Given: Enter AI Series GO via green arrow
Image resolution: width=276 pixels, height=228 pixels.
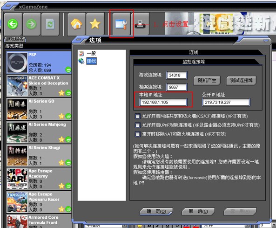Looking at the screenshot, I should (68, 116).
